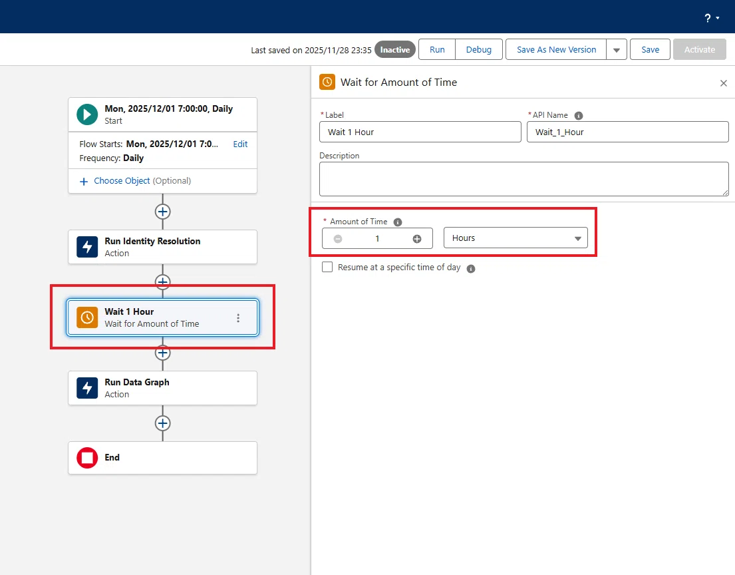
Task: Open the Wait 1 Hour options menu
Action: (x=238, y=318)
